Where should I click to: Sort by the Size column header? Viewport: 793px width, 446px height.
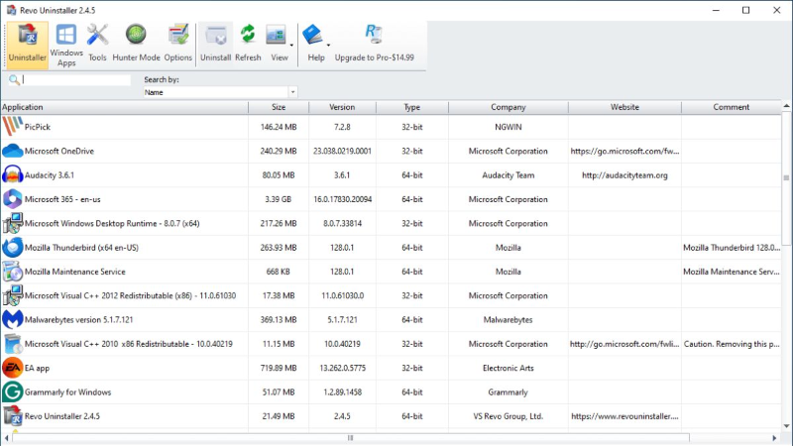279,107
